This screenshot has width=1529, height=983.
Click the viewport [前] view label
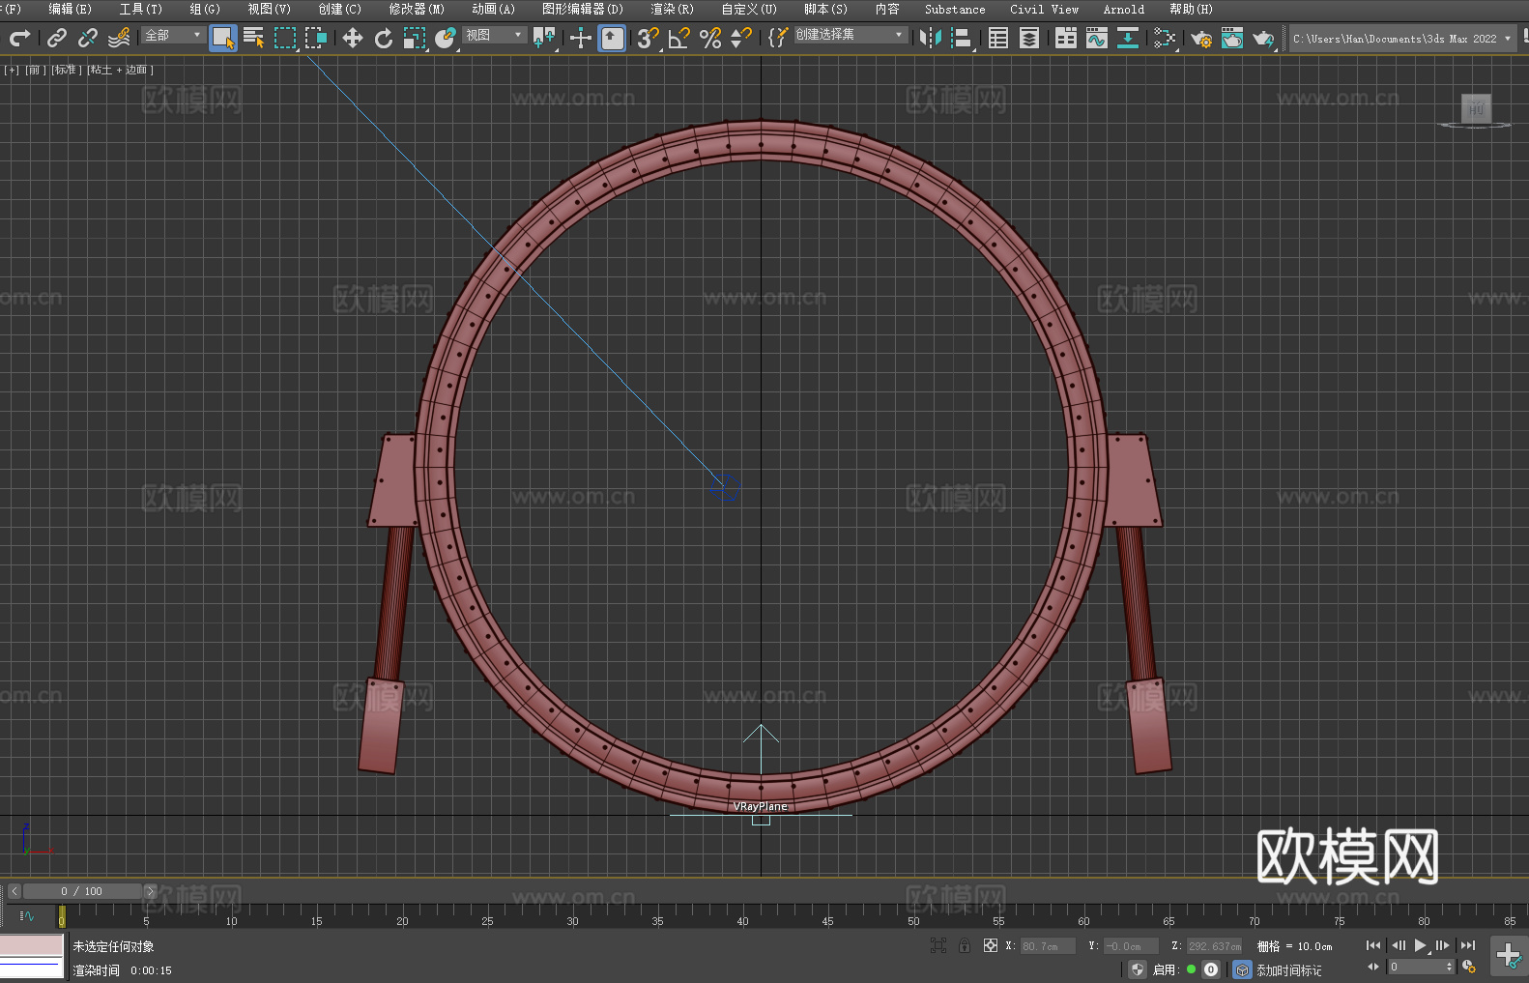coord(34,70)
